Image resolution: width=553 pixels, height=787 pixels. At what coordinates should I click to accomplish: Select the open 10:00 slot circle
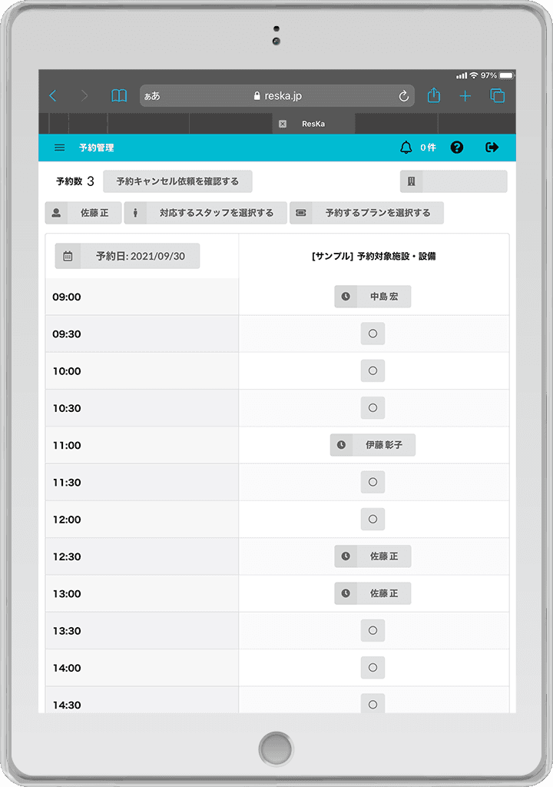[x=373, y=370]
